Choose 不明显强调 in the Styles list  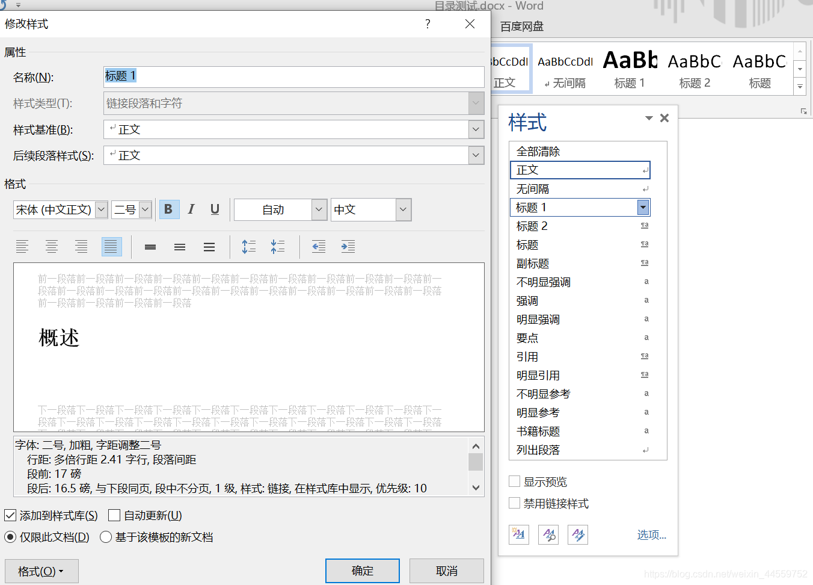click(x=580, y=282)
